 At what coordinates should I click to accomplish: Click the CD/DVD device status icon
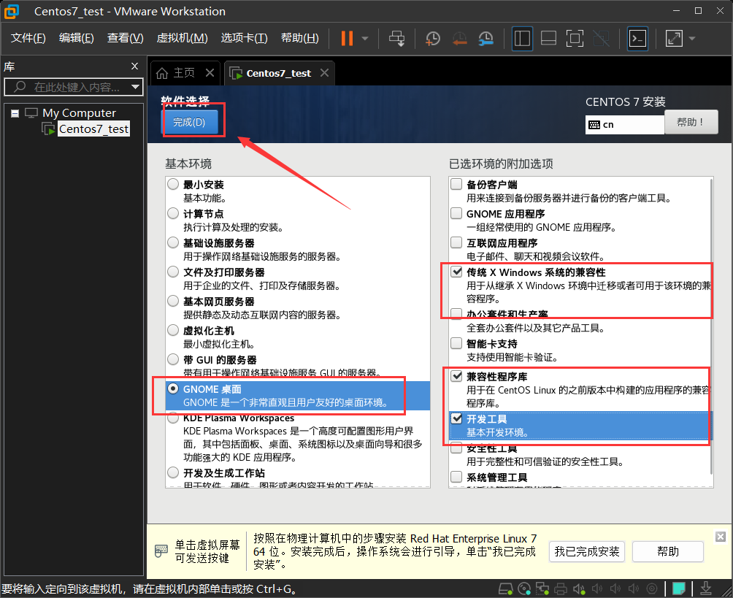click(x=523, y=589)
